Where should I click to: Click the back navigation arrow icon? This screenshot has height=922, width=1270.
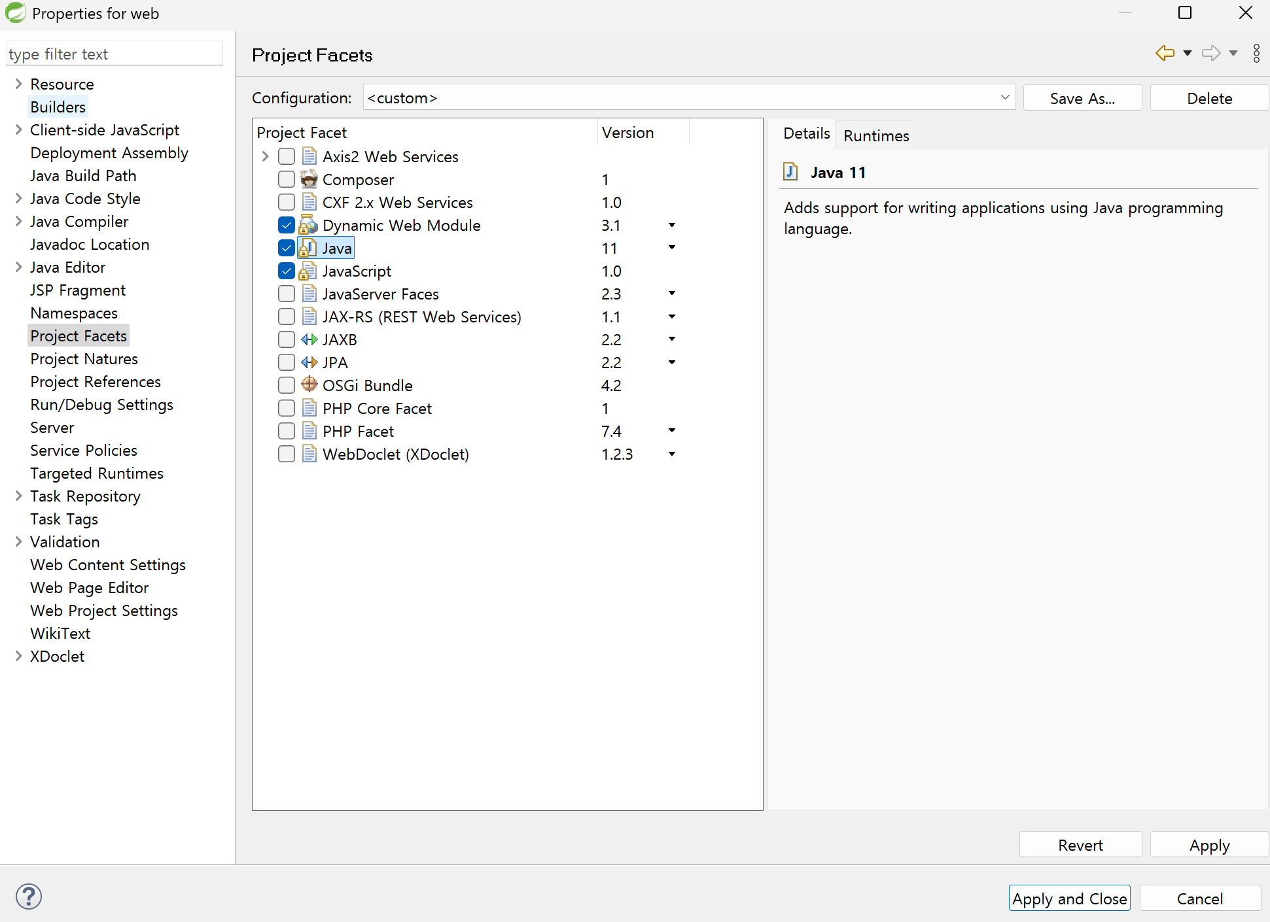(x=1165, y=53)
